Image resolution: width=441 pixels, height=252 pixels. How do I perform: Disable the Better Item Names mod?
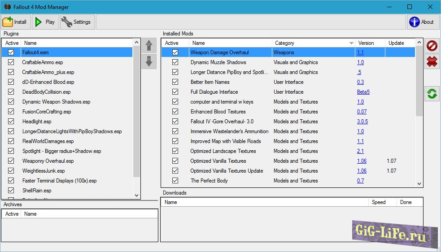coord(175,82)
